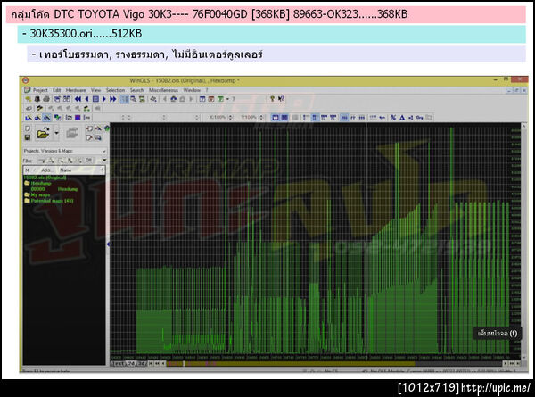
Task: Select the 00000 Hexdump row
Action: pyautogui.click(x=54, y=189)
